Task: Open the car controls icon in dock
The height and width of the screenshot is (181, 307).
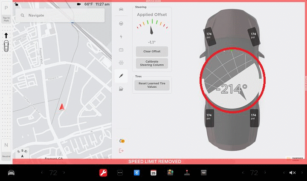Action: [x=12, y=172]
